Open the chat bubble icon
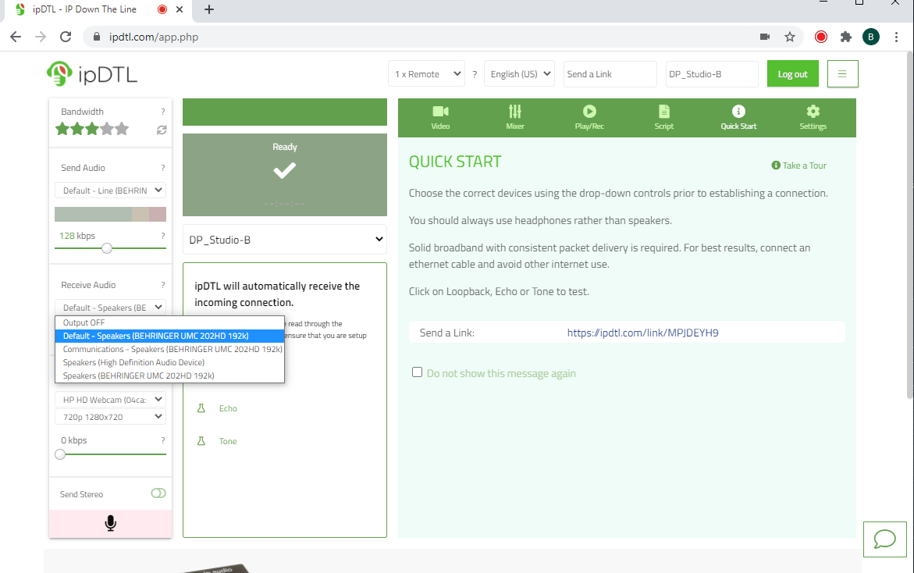The height and width of the screenshot is (573, 914). click(x=884, y=539)
